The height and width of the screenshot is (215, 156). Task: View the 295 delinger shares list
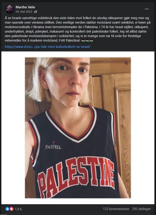coord(141,209)
